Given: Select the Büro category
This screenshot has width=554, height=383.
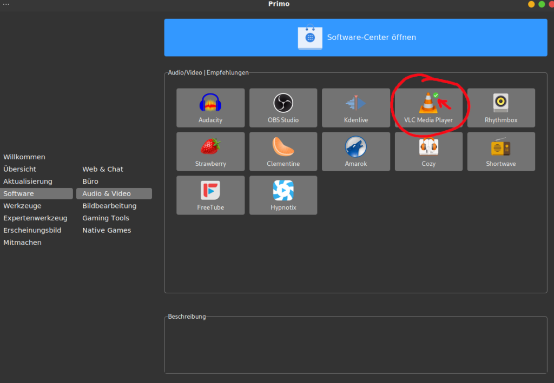Looking at the screenshot, I should coord(90,182).
